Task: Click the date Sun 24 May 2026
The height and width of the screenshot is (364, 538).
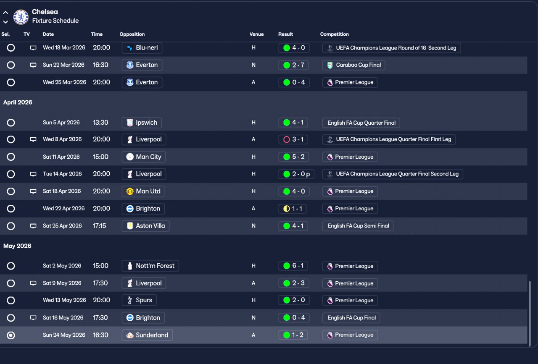Action: point(64,335)
